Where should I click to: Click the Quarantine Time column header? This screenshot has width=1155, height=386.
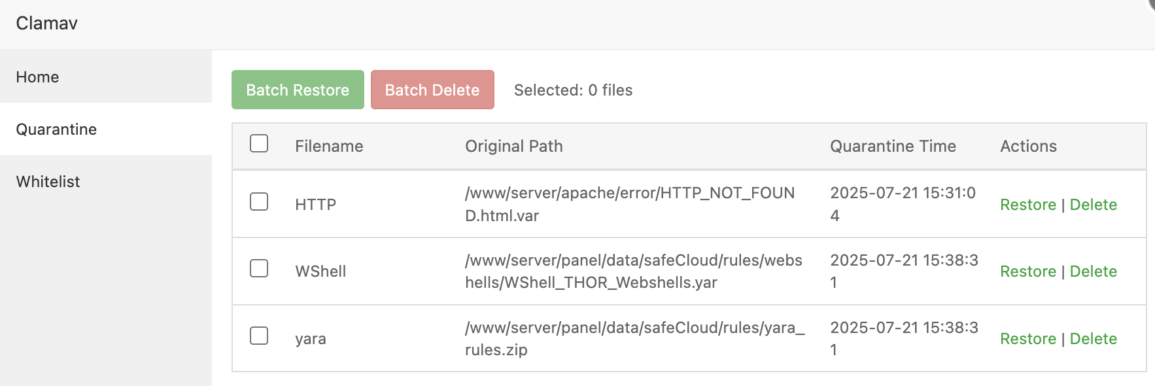(893, 147)
